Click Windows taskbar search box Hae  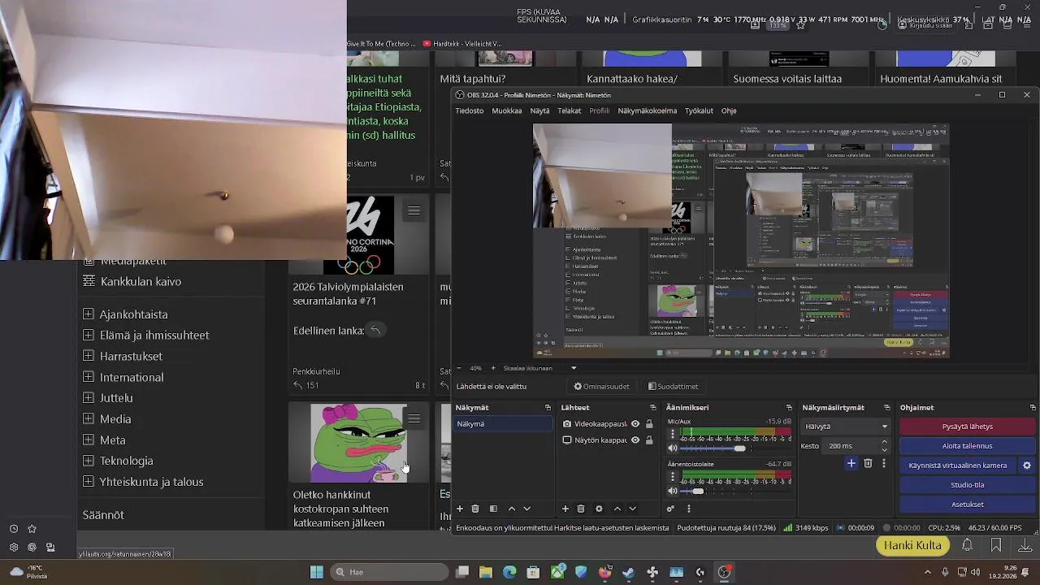point(390,572)
